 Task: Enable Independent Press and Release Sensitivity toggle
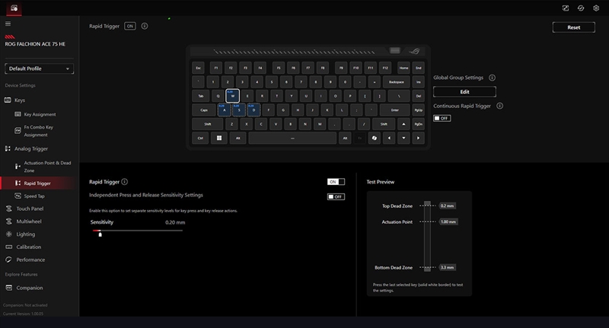coord(336,196)
